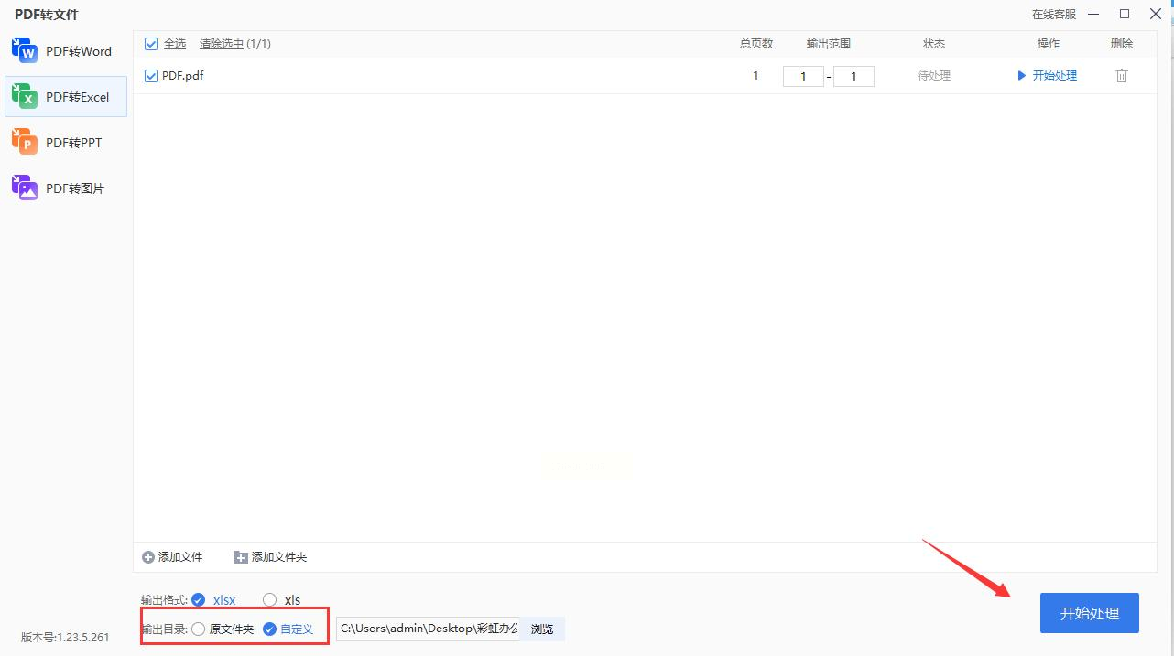Screen dimensions: 1174x656
Task: Select the PDF转Word icon in sidebar
Action: 25,50
